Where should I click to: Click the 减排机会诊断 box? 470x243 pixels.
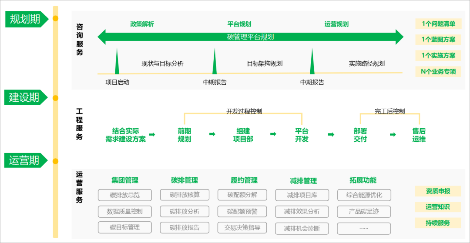point(302,228)
